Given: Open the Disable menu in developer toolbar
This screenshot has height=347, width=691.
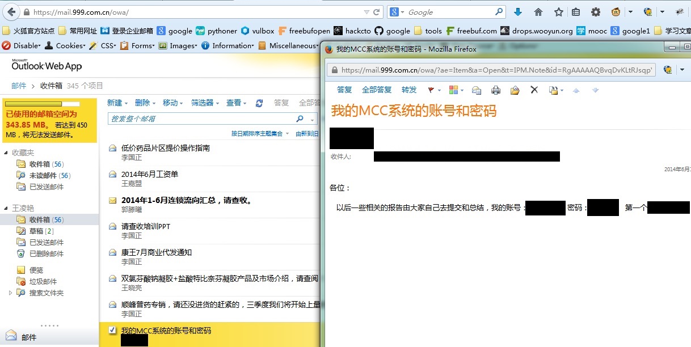Looking at the screenshot, I should coord(22,45).
